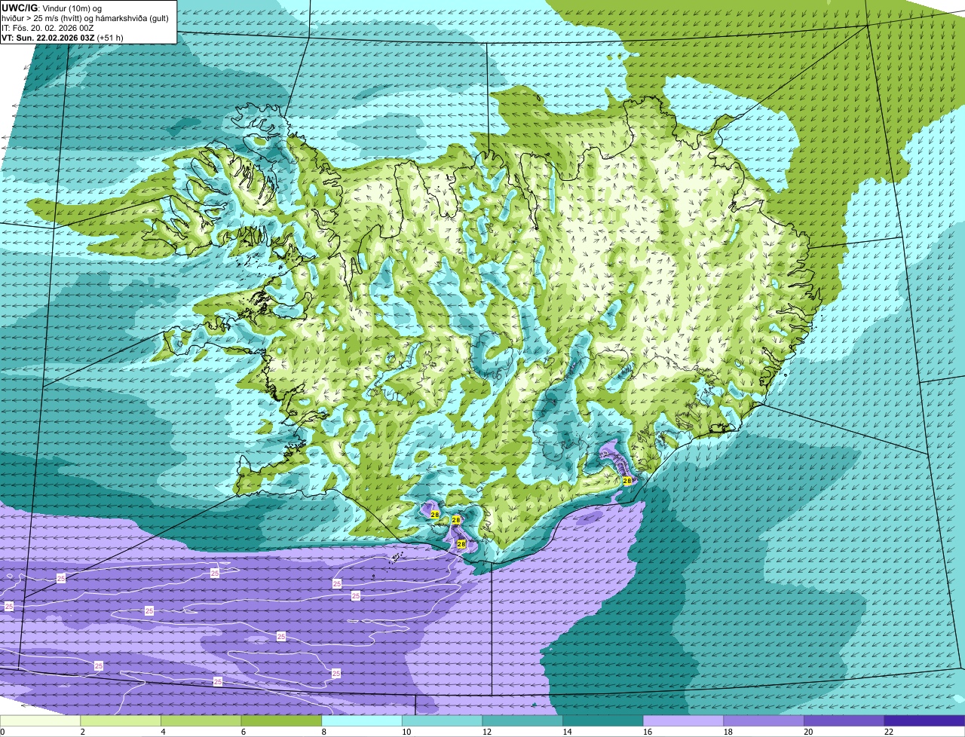The image size is (965, 737).
Task: Click the legend scale label '8'
Action: tap(324, 732)
